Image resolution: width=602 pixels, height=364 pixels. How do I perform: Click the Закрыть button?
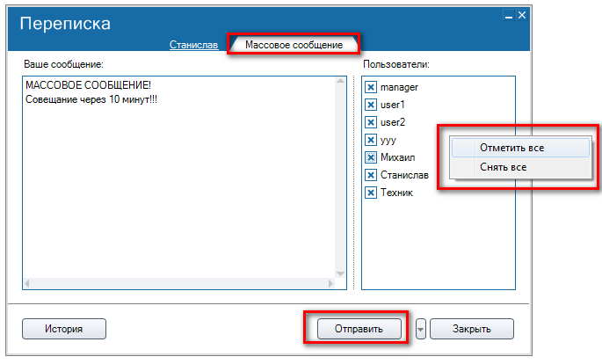[471, 329]
